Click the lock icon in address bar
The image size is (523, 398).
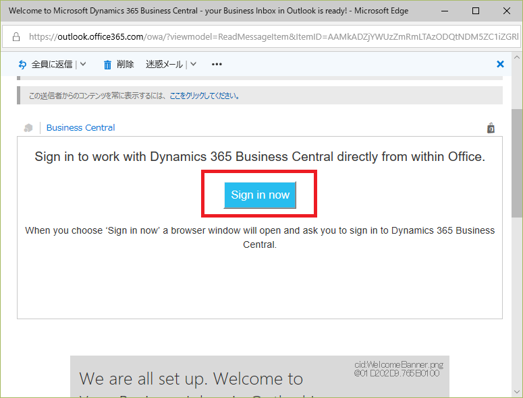[16, 36]
